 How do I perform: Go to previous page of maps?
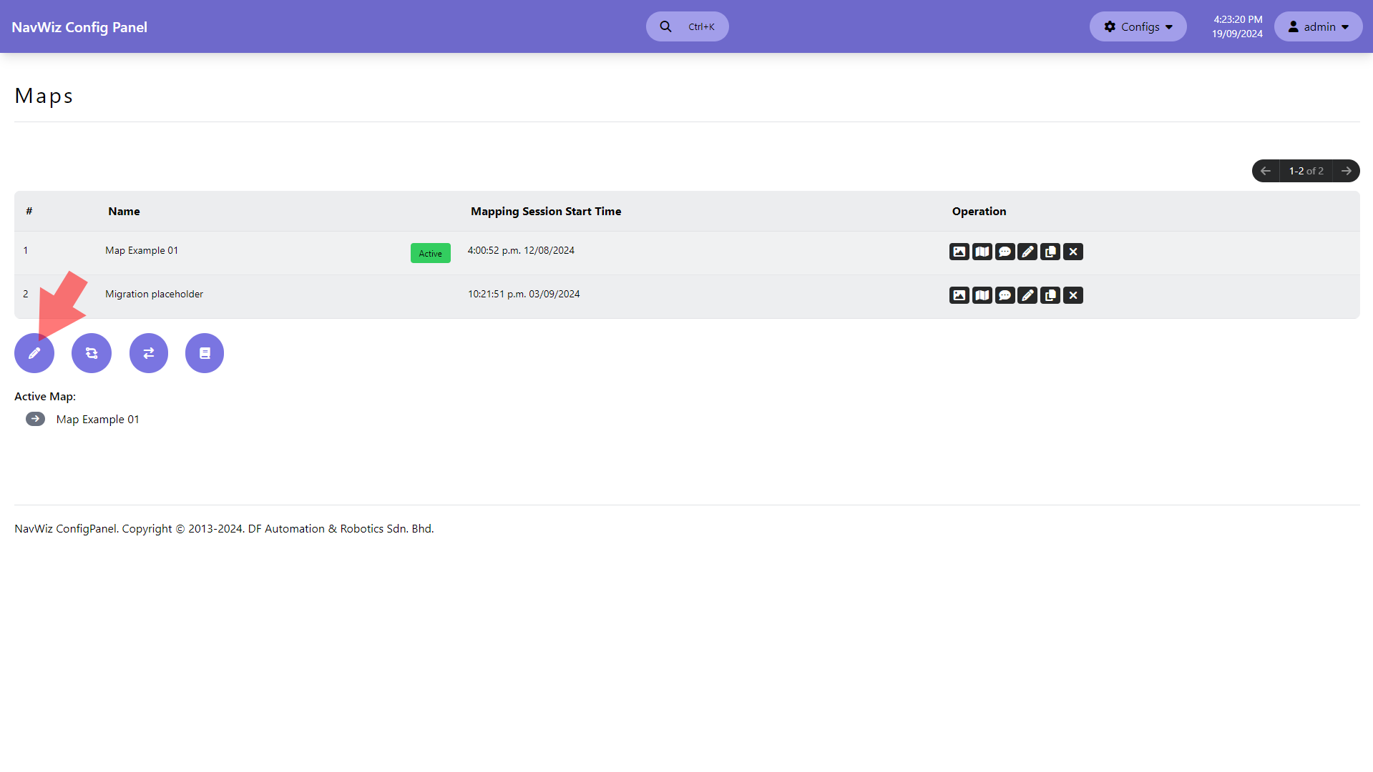coord(1266,171)
